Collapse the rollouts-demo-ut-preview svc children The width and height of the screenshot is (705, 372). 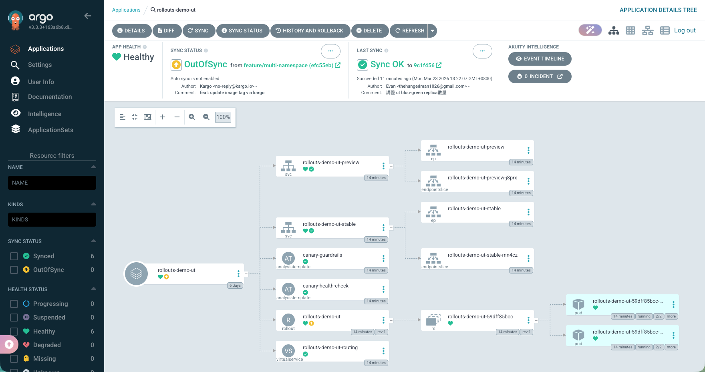pyautogui.click(x=391, y=166)
